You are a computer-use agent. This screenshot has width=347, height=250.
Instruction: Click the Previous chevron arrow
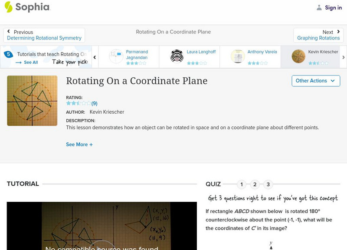(10, 31)
